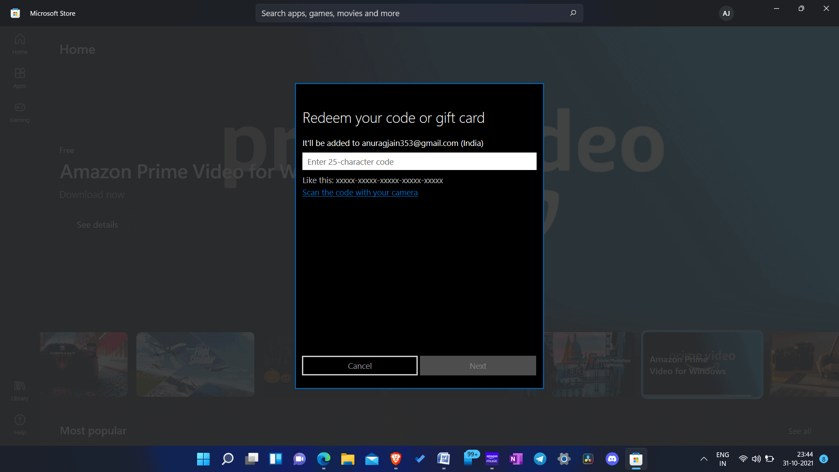The image size is (839, 472).
Task: Open Microsoft Store search bar
Action: [419, 13]
